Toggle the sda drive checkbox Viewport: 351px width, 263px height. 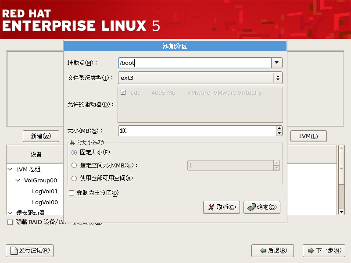[123, 92]
